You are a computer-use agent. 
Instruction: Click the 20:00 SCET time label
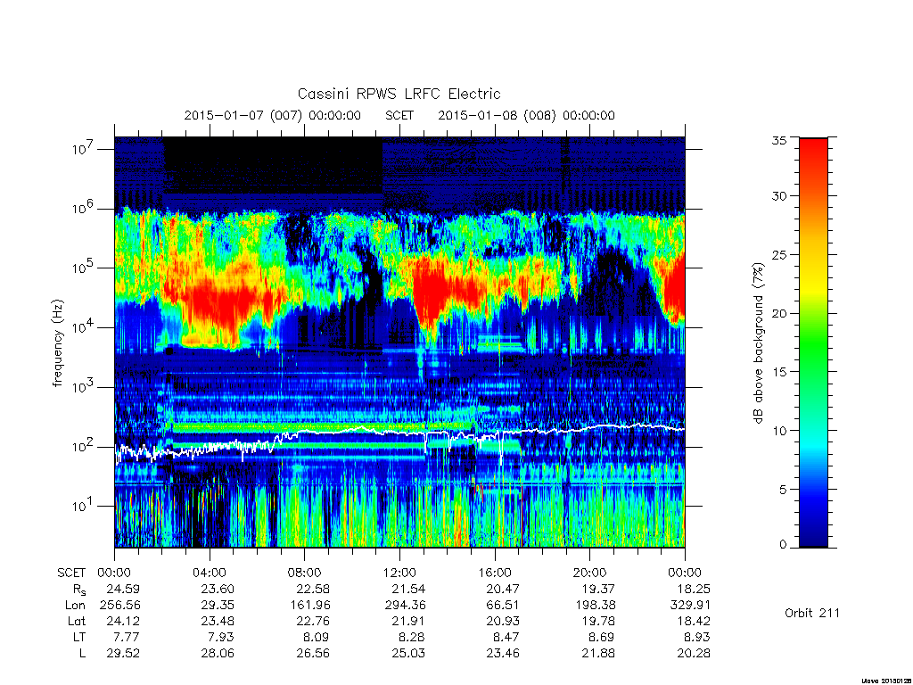(590, 573)
